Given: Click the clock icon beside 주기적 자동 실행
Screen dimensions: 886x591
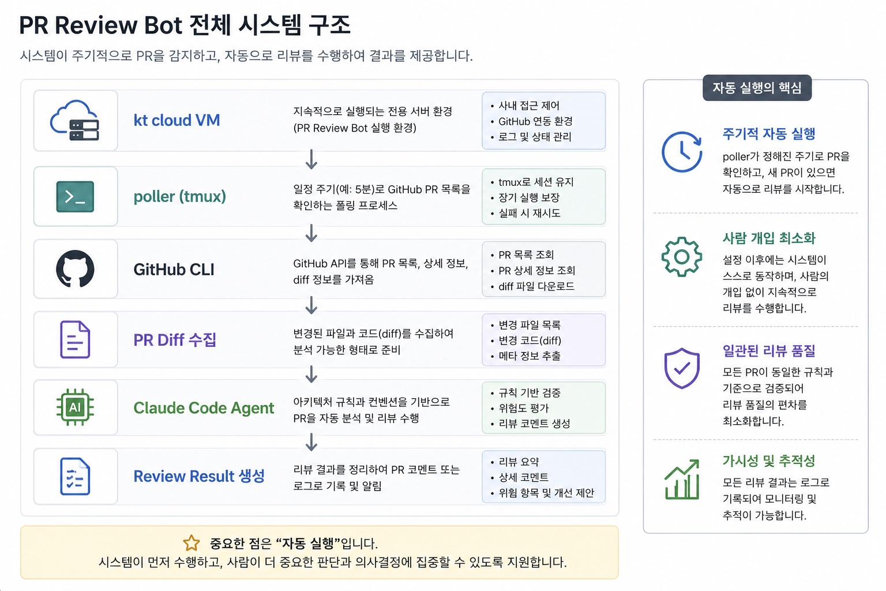Looking at the screenshot, I should [x=682, y=152].
